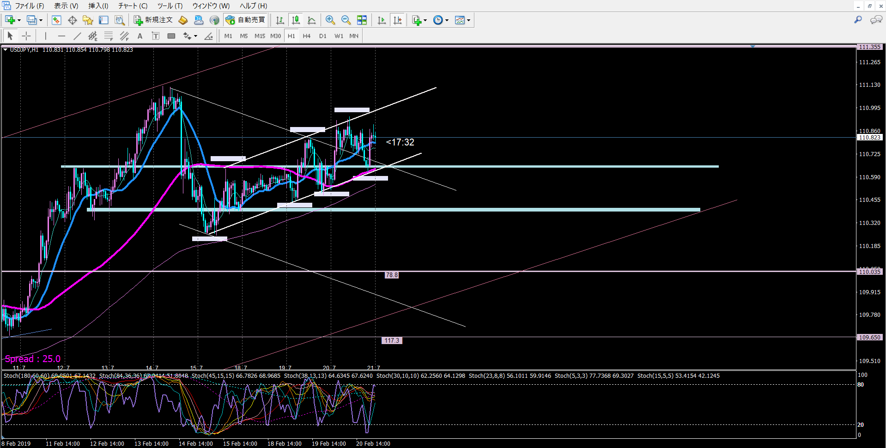Click the chart shift triangle marker on top edge
Viewport: 886px width, 448px height.
[752, 47]
